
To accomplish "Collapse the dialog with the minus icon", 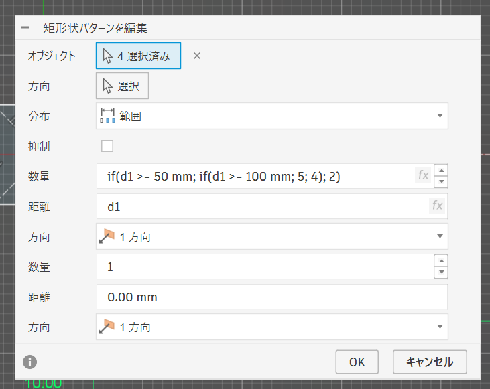I will (25, 28).
